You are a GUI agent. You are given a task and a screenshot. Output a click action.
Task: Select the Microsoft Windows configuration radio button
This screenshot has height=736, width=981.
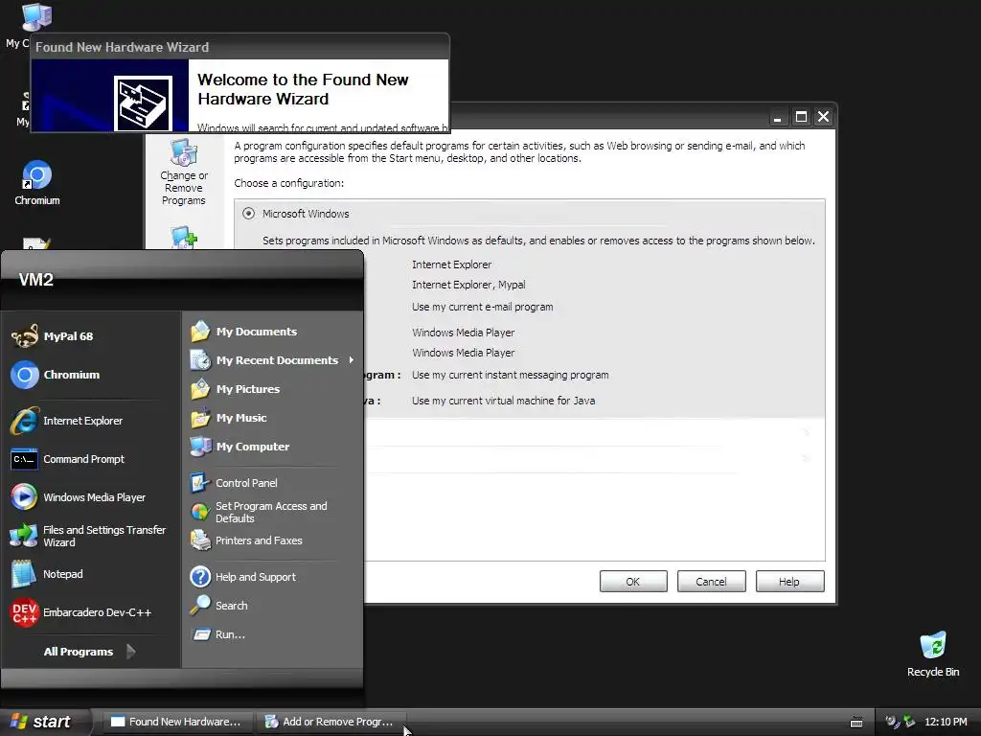[x=248, y=214]
